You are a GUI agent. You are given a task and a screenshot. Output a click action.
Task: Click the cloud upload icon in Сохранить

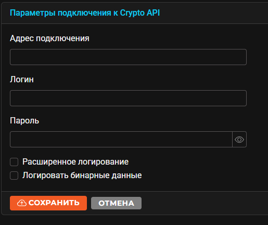pyautogui.click(x=22, y=203)
